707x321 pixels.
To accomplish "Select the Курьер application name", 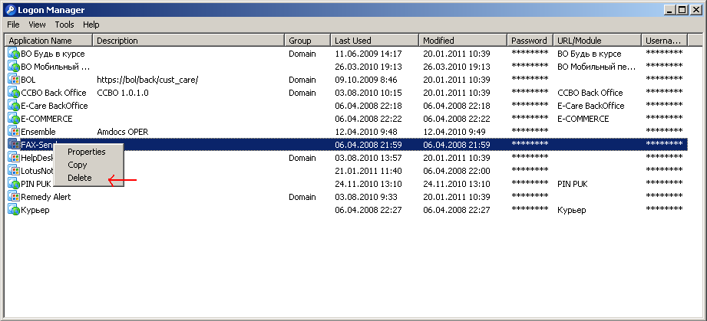I will click(35, 210).
